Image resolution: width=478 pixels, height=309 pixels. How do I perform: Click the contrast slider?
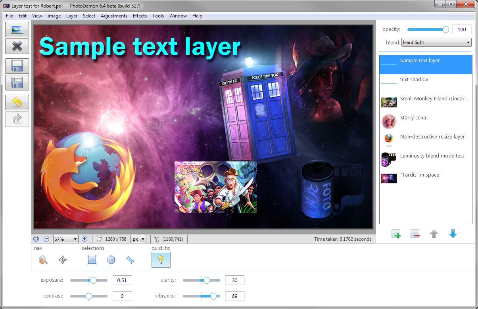(x=89, y=296)
